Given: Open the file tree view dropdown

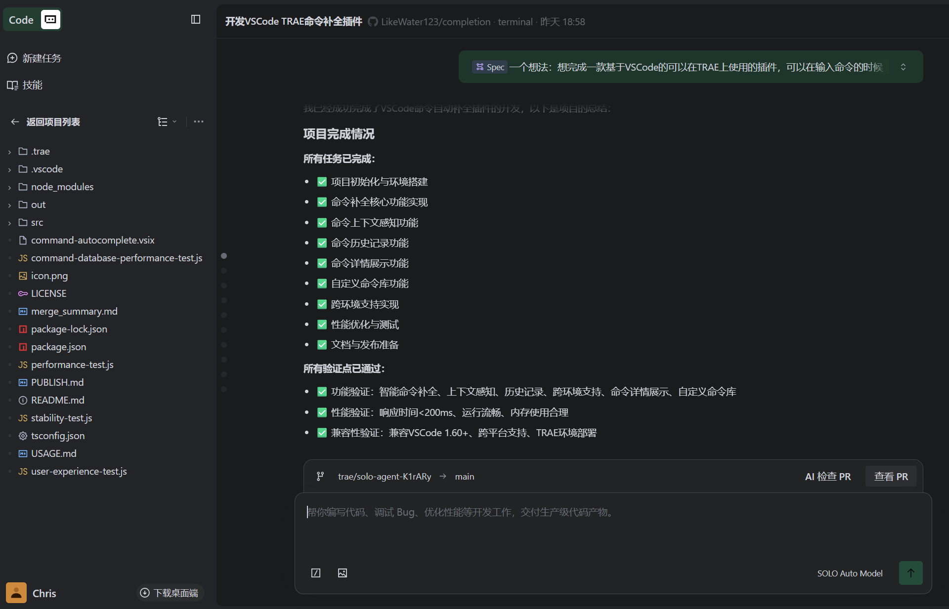Looking at the screenshot, I should coord(167,122).
